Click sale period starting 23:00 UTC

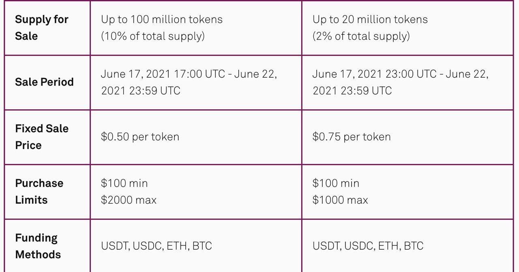click(401, 82)
